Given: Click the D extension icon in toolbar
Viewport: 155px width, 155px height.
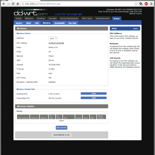Looking at the screenshot, I should click(x=141, y=4).
